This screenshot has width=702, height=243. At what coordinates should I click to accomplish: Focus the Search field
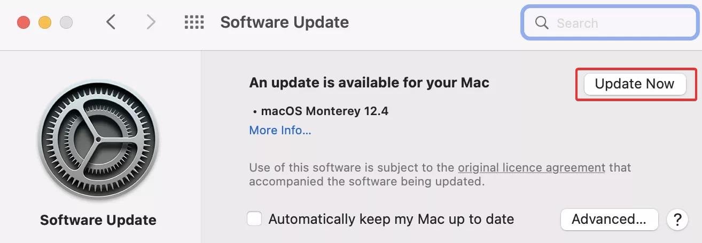pyautogui.click(x=610, y=23)
